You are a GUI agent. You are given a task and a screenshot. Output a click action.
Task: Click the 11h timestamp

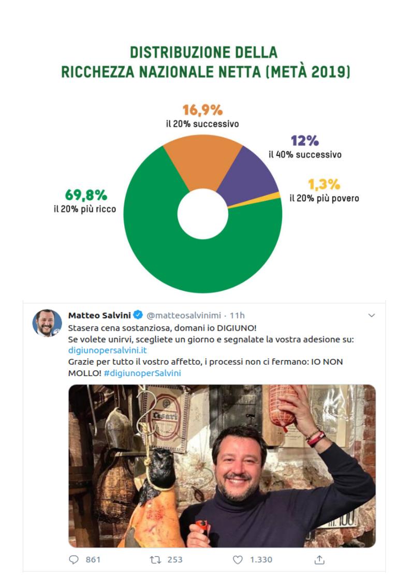coord(237,315)
